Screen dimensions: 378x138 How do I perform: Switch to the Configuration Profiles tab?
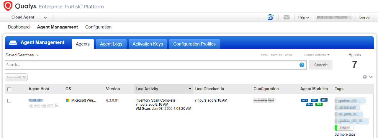(194, 44)
